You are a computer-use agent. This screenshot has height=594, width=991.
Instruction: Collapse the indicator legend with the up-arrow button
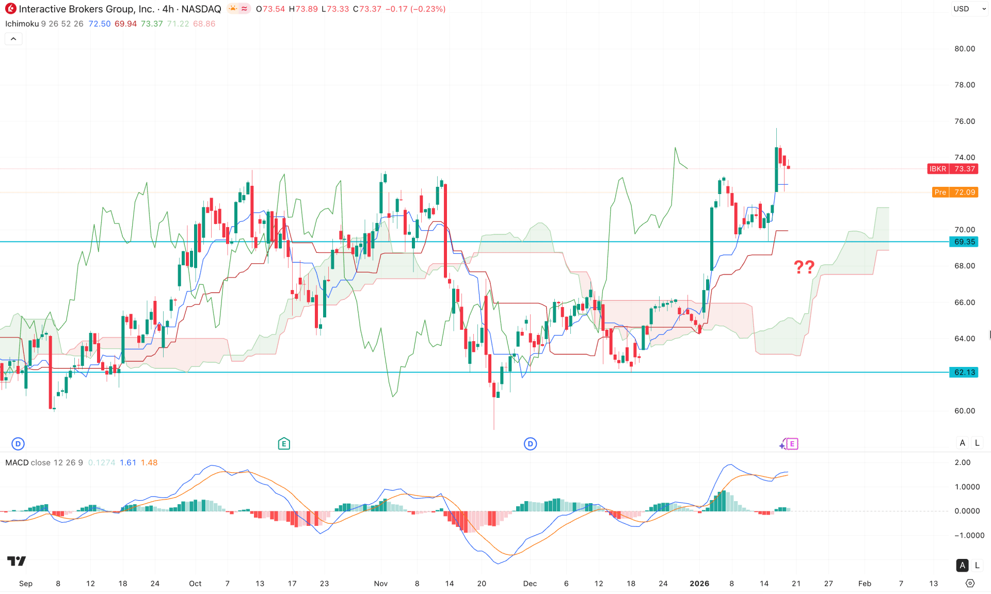(x=13, y=38)
